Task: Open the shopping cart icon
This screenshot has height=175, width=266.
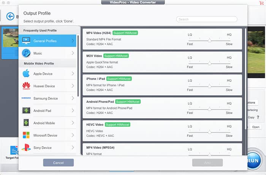Action: 261,3
